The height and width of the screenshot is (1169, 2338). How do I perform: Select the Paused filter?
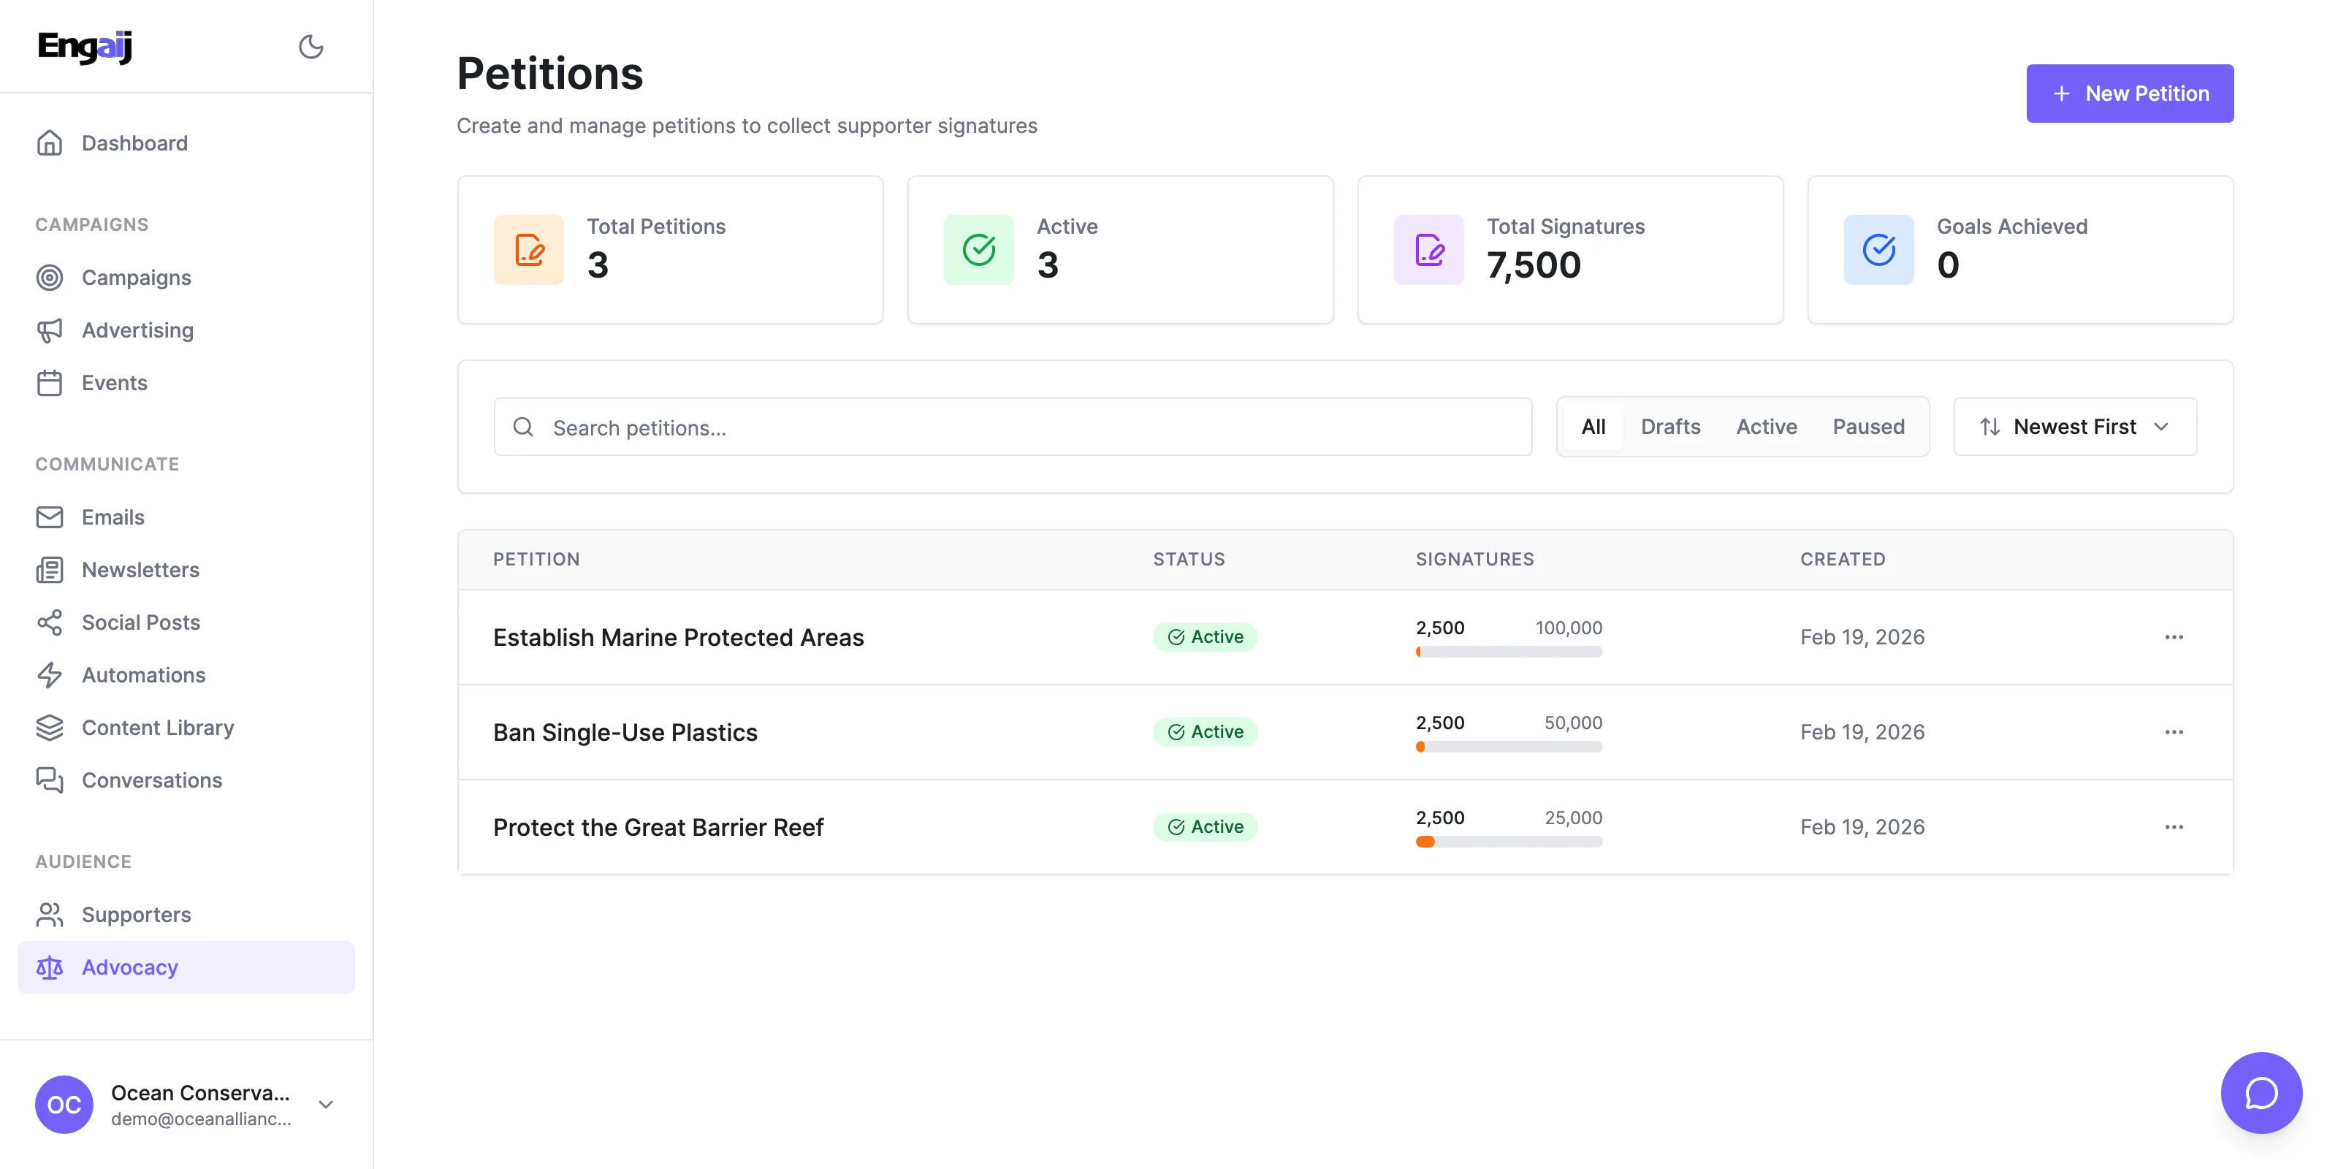pos(1868,427)
